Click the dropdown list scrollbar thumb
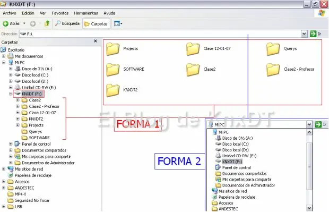The image size is (329, 212). (309, 166)
